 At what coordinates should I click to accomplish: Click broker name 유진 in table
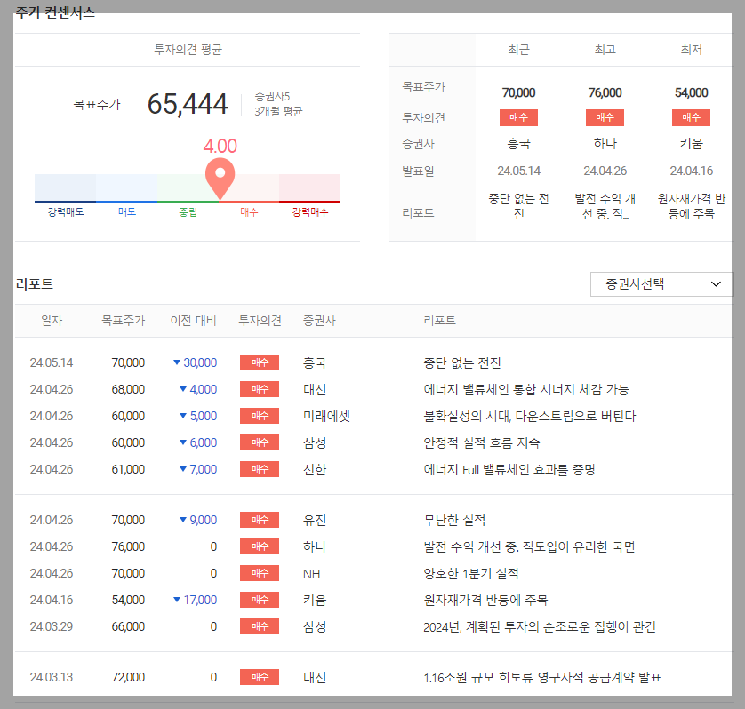coord(315,520)
